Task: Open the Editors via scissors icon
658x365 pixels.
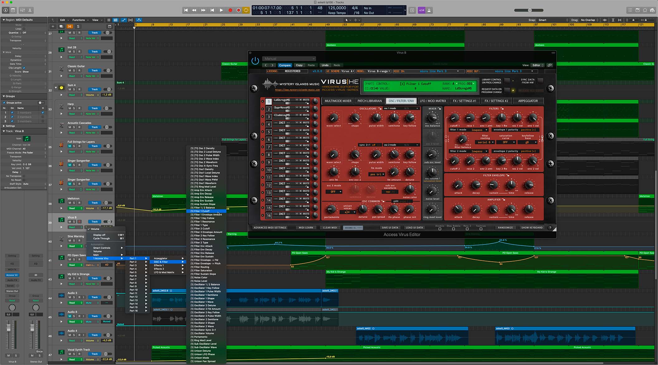Action: coord(30,10)
